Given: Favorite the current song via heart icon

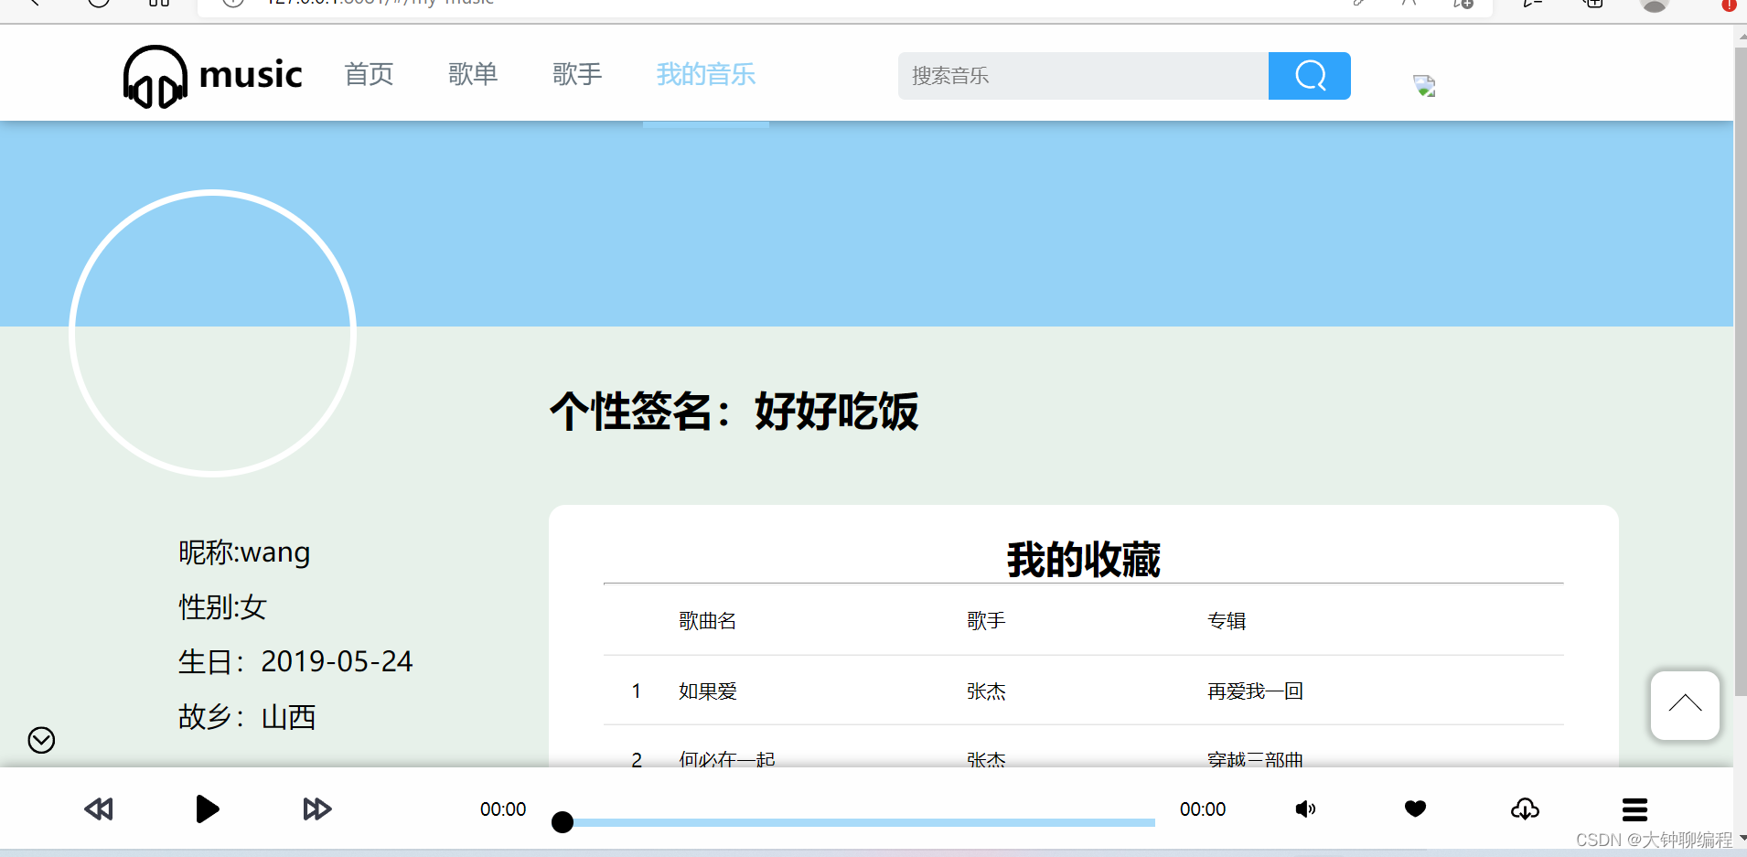Looking at the screenshot, I should (1415, 809).
